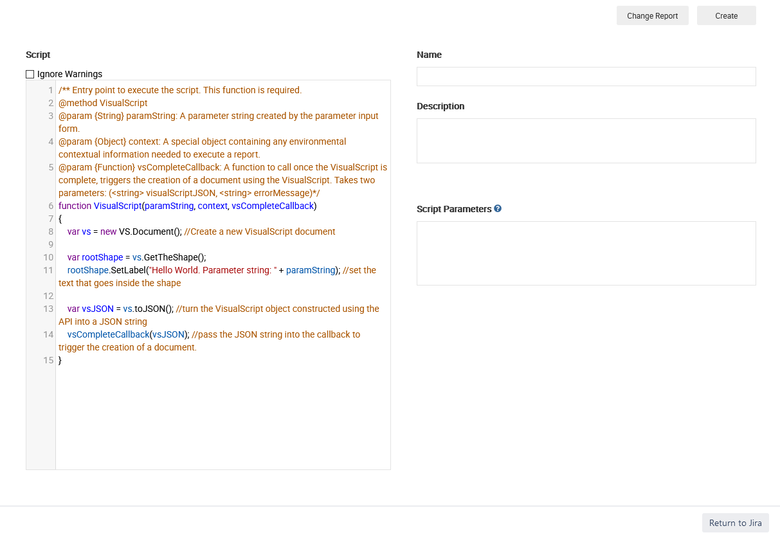The image size is (780, 535).
Task: Click the Hello World string on line 11
Action: tap(175, 270)
